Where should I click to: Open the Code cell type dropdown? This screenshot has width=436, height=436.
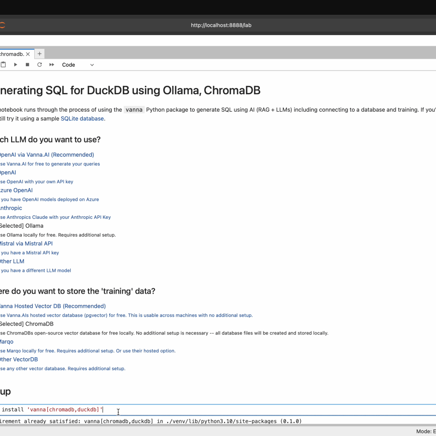point(78,65)
